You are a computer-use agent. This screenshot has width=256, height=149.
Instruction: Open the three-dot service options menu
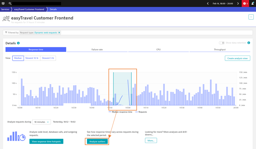(251, 17)
